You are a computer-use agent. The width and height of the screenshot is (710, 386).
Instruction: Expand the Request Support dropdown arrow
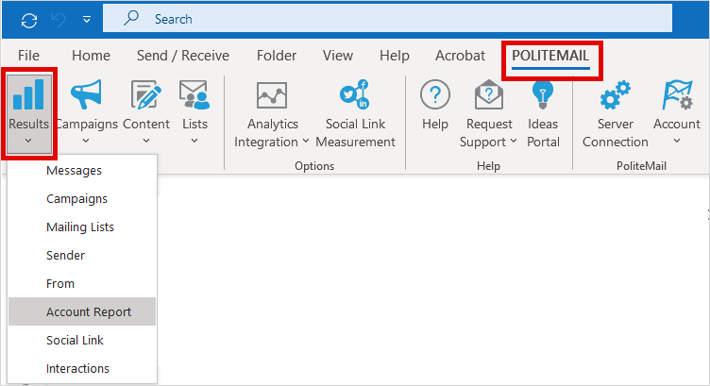pos(514,142)
